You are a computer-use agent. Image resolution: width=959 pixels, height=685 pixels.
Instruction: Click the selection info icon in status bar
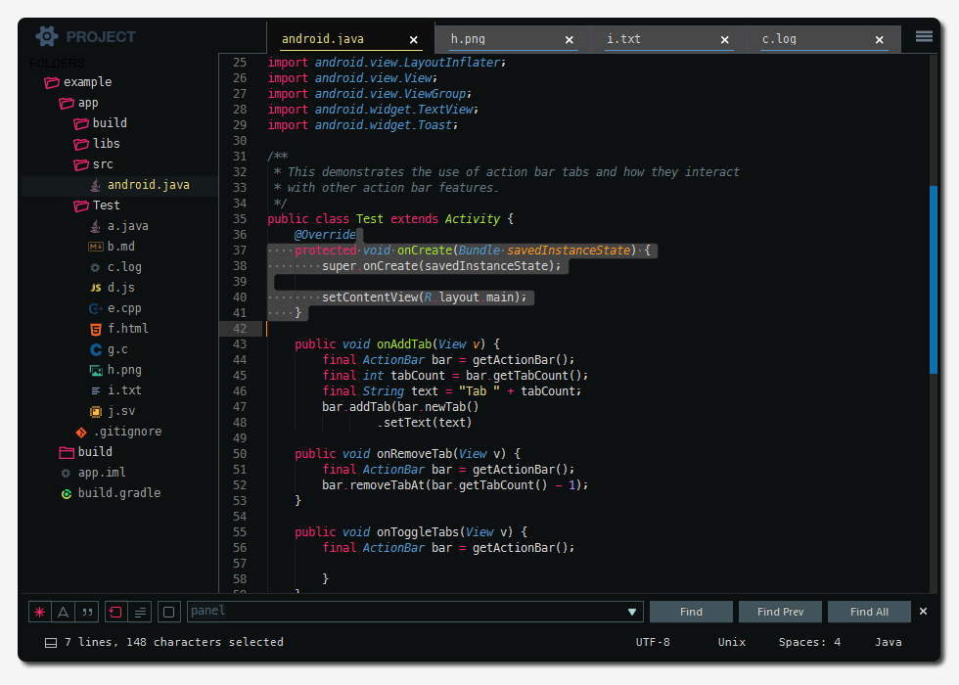(x=50, y=642)
